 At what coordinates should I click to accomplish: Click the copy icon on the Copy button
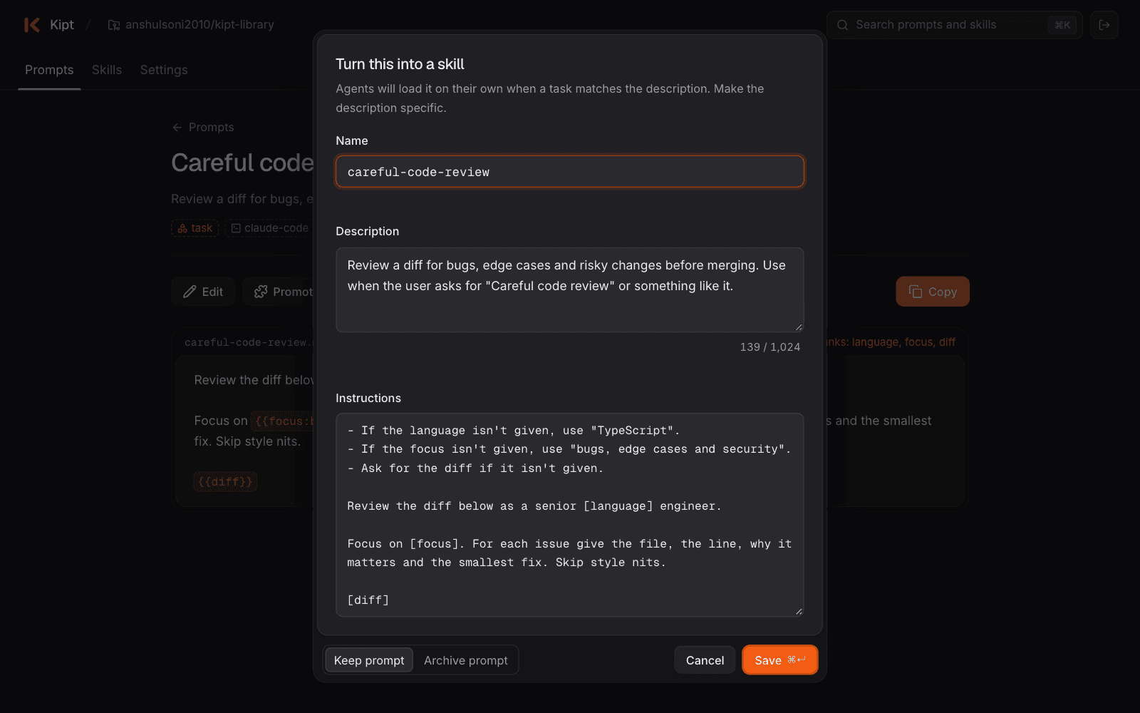pyautogui.click(x=916, y=292)
